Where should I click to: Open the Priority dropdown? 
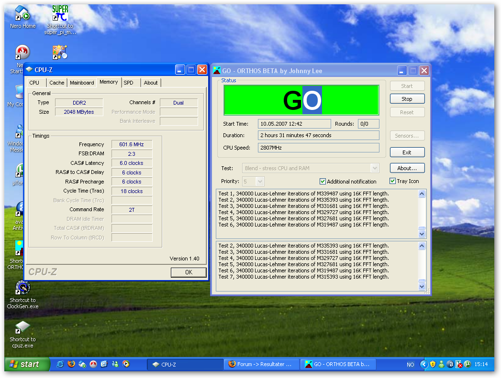[x=260, y=182]
